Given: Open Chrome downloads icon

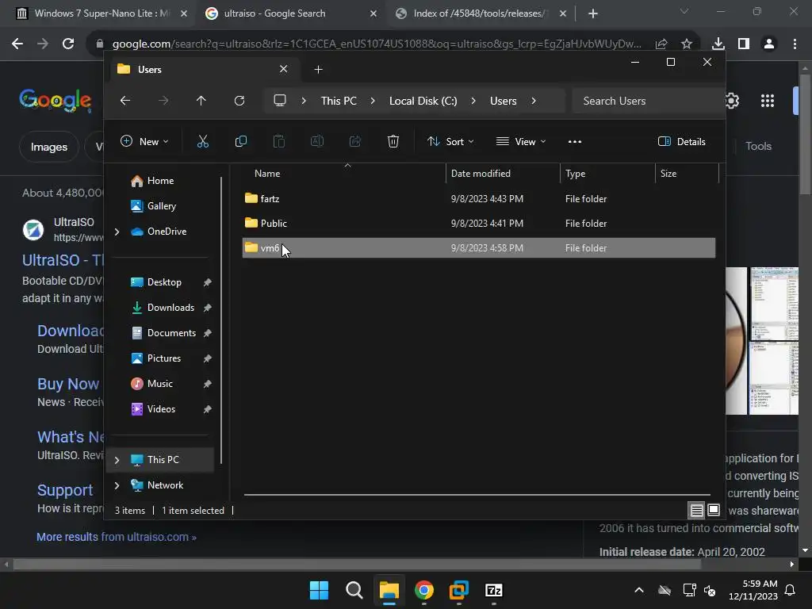Looking at the screenshot, I should click(718, 44).
